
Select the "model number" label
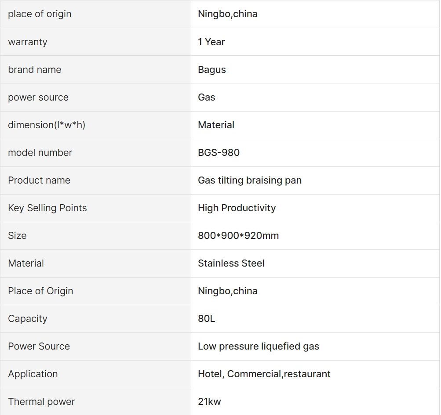tap(40, 153)
